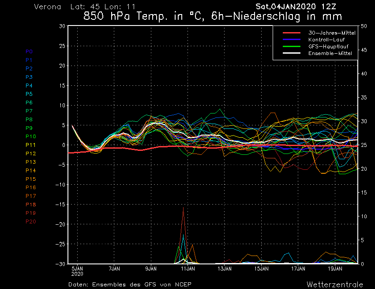
Task: Click the P10 ensemble label
Action: [x=30, y=136]
